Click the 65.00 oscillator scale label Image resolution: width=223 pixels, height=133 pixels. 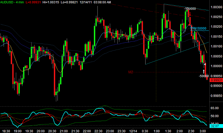tap(214, 108)
